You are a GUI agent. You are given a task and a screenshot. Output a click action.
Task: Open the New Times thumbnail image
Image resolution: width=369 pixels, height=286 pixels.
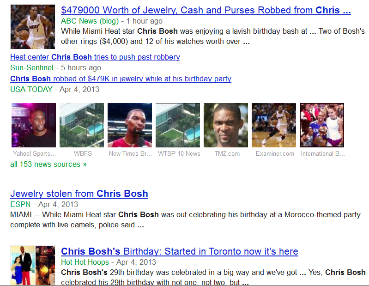pyautogui.click(x=130, y=125)
